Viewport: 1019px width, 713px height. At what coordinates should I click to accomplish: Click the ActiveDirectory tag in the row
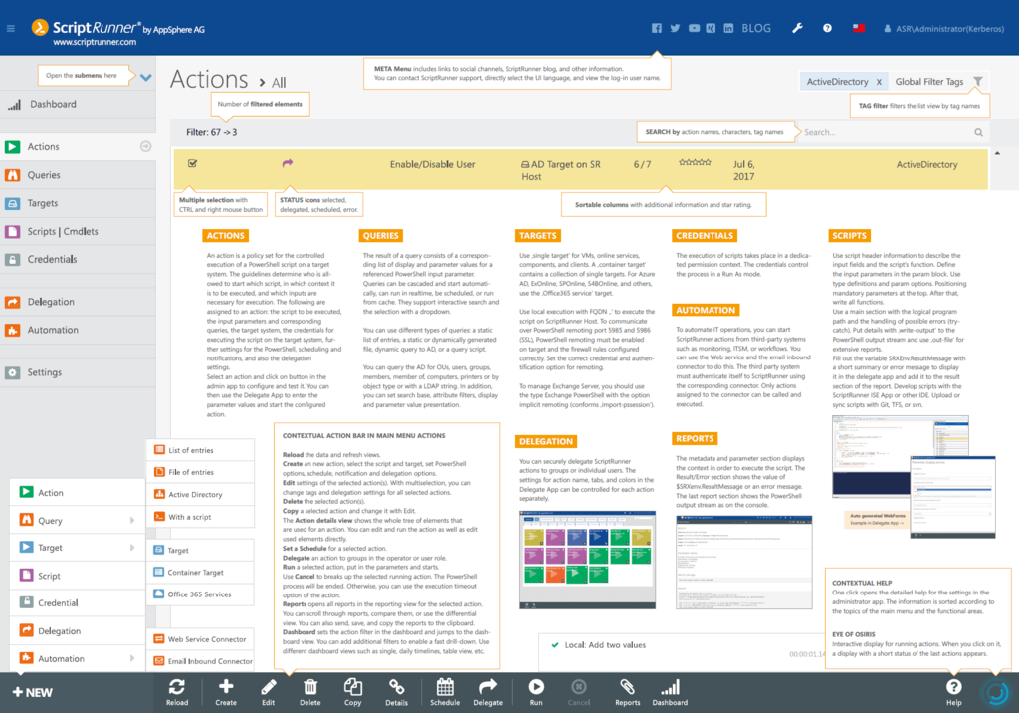tap(926, 164)
